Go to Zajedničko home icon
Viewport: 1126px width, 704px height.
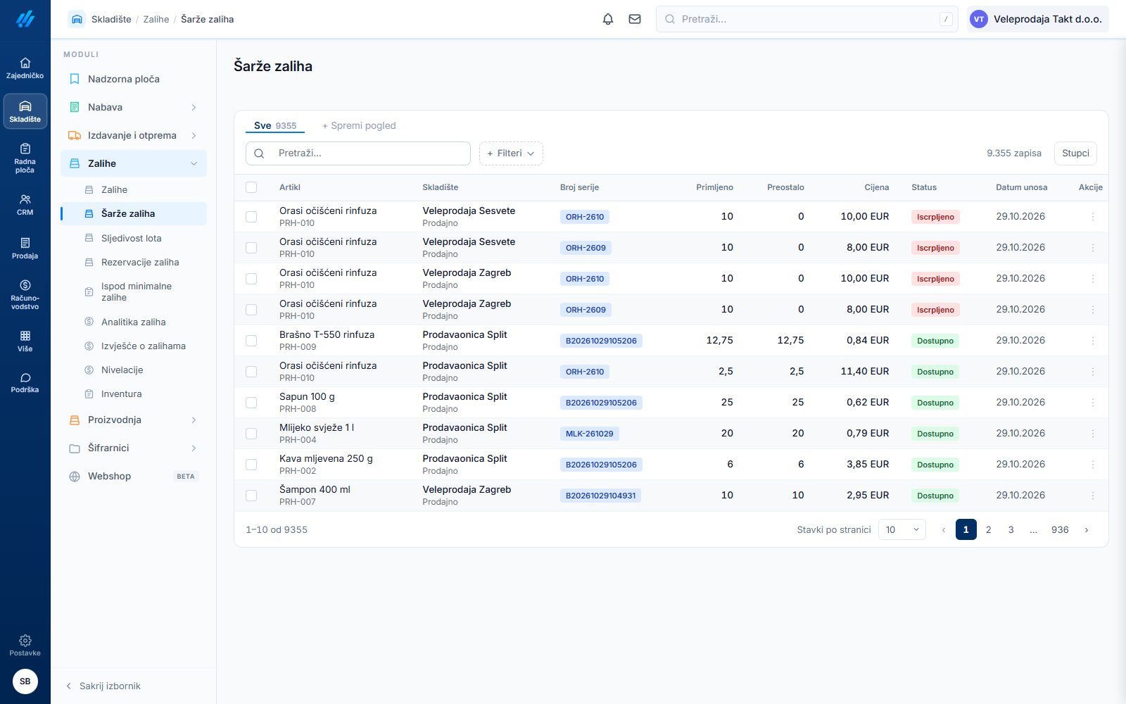tap(25, 68)
